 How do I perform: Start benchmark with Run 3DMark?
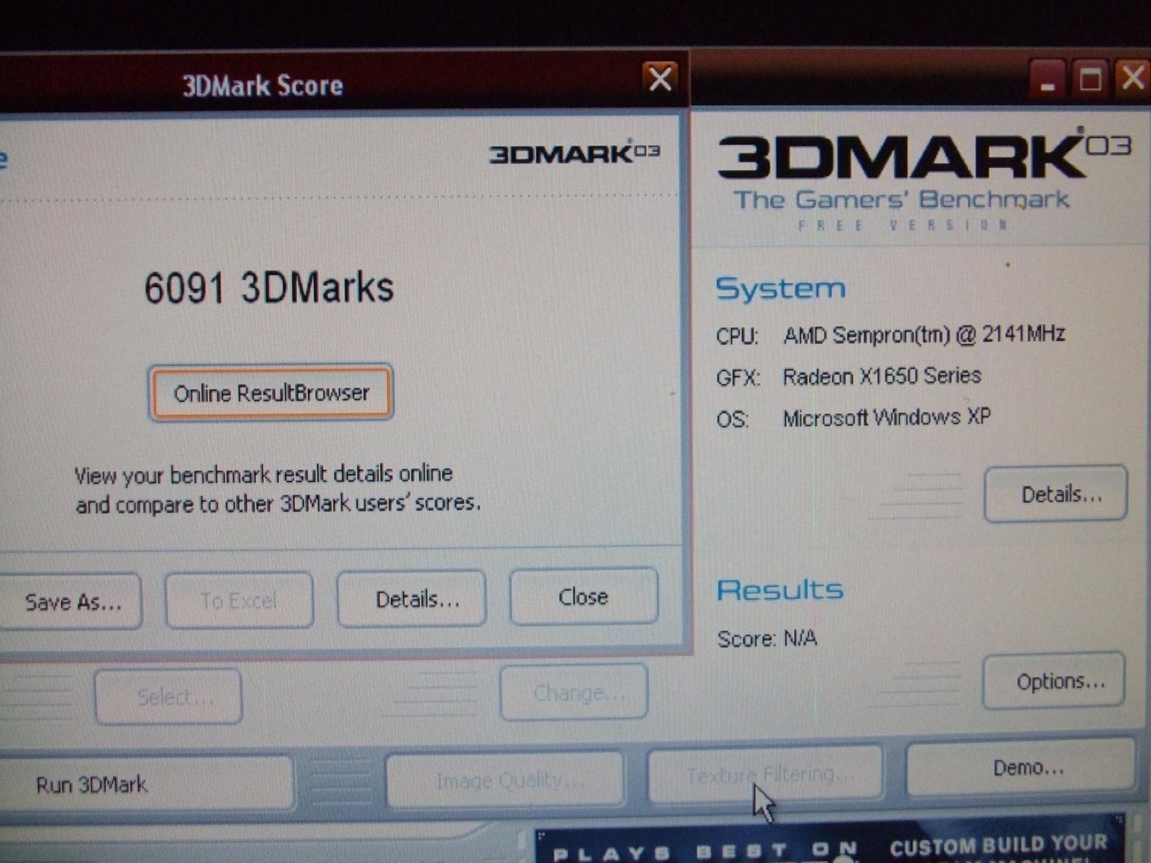(146, 783)
